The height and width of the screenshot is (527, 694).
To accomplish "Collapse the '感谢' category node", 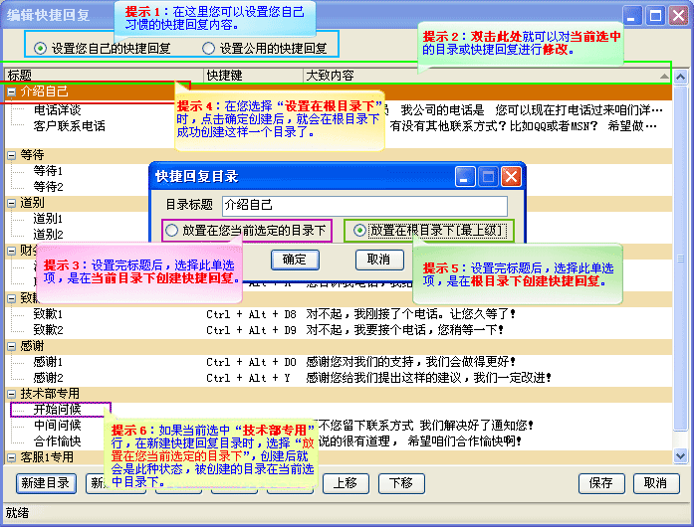I will (x=11, y=346).
